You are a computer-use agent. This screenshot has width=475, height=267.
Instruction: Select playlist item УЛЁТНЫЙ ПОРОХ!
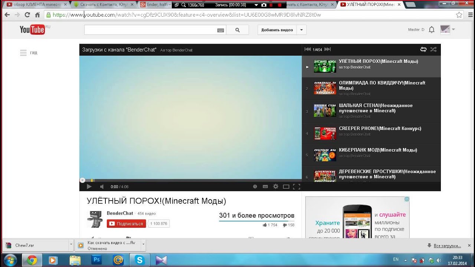pos(371,66)
